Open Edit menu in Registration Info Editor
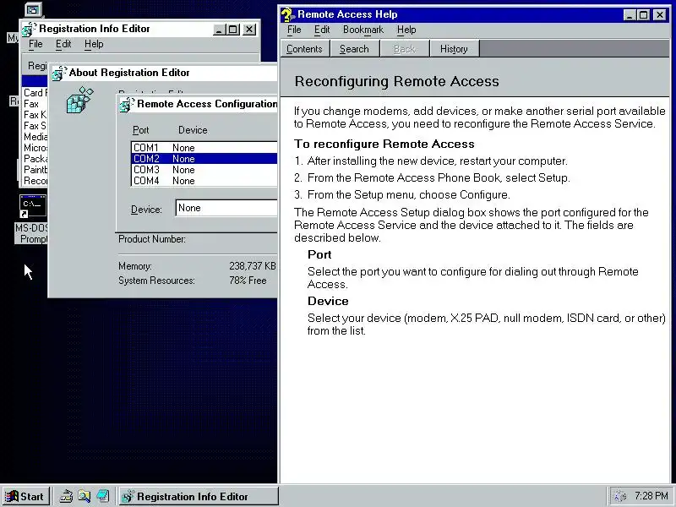Viewport: 676px width, 507px height. pos(63,44)
